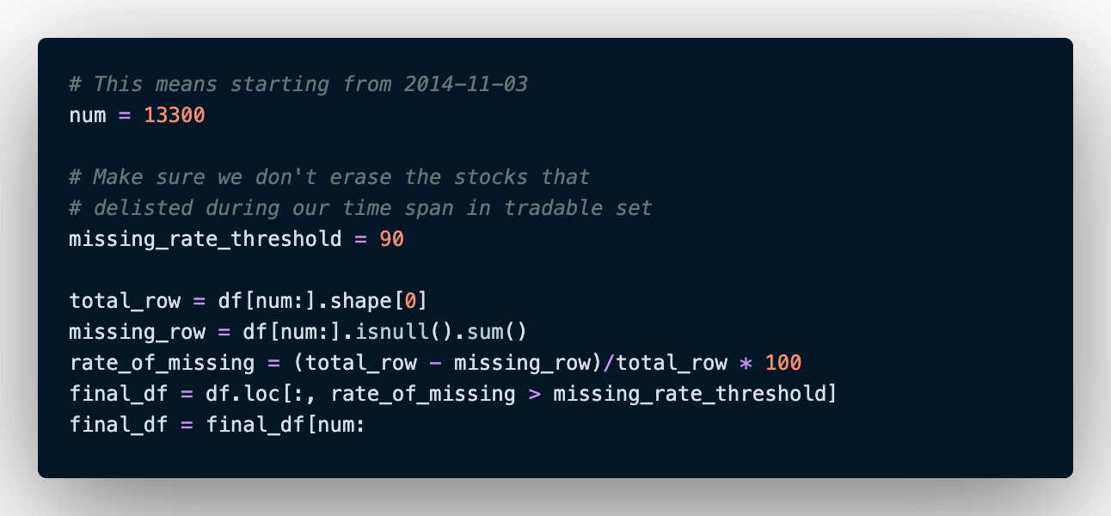Viewport: 1111px width, 516px height.
Task: Click the words 'tradable set' in the comment
Action: pos(578,208)
